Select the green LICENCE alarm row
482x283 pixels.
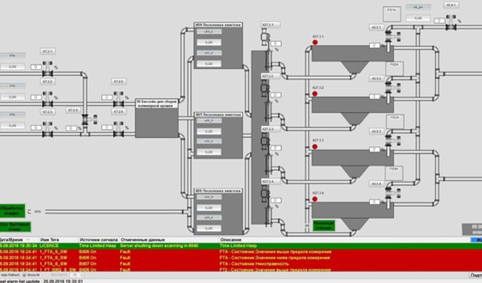[x=241, y=246]
